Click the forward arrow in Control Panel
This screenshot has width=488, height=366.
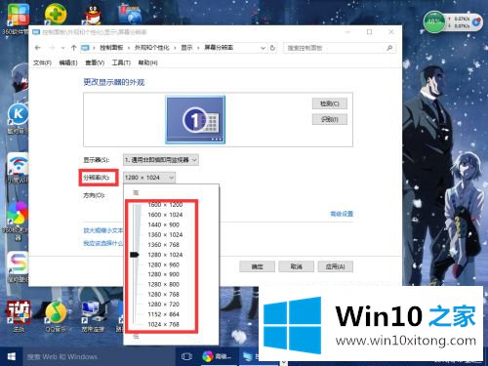point(52,48)
